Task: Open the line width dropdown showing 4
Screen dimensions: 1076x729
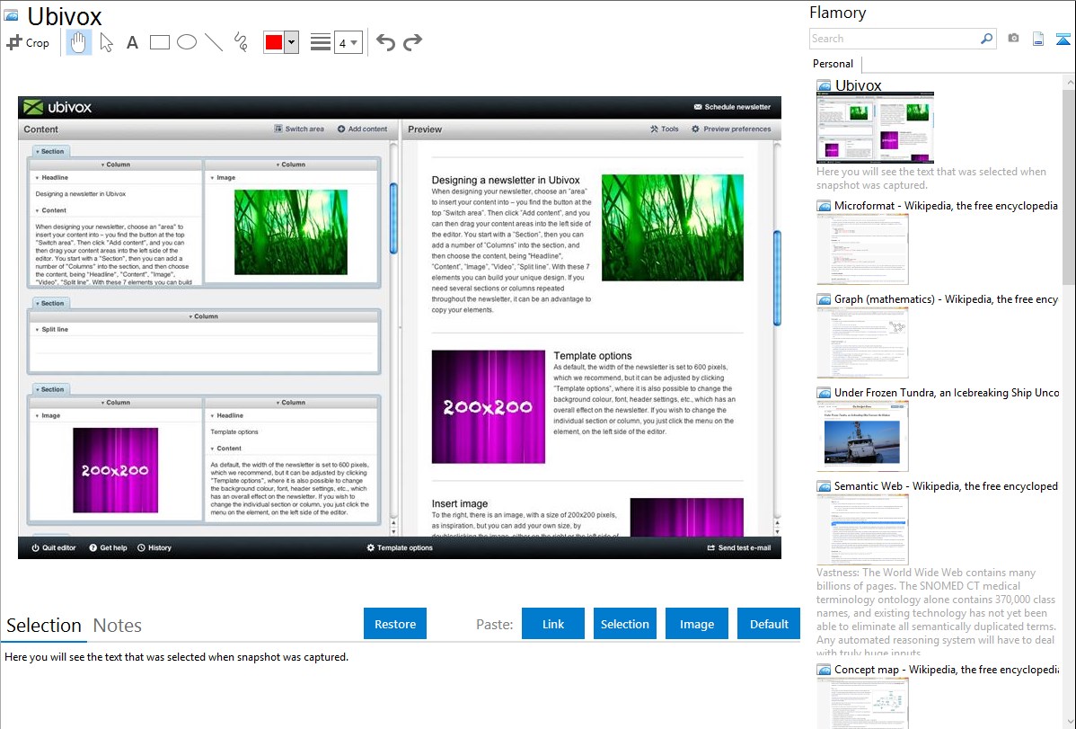Action: point(348,42)
